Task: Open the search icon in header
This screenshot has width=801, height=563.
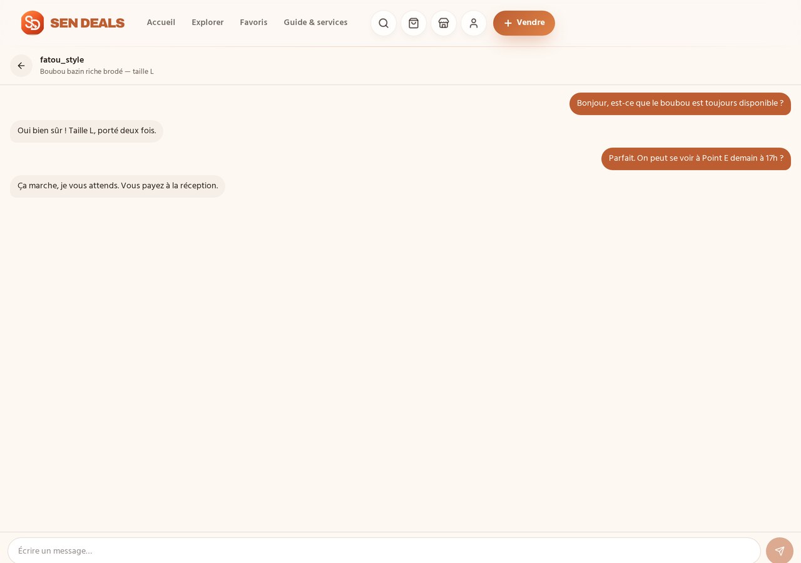Action: (x=384, y=23)
